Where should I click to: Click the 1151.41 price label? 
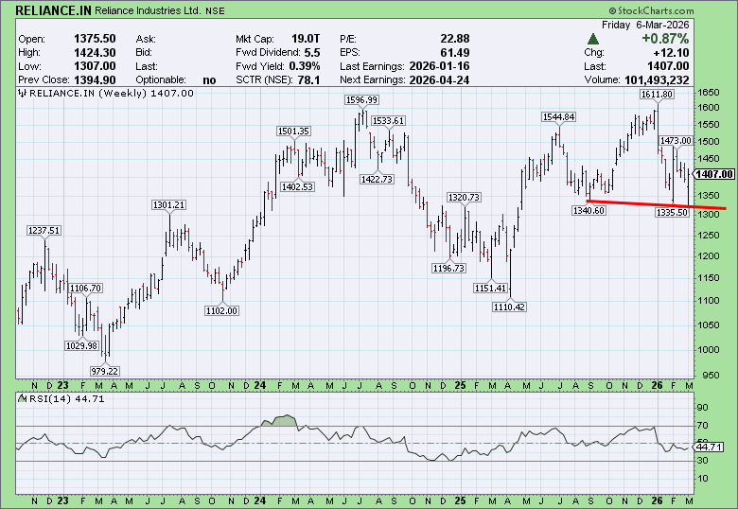coord(490,288)
